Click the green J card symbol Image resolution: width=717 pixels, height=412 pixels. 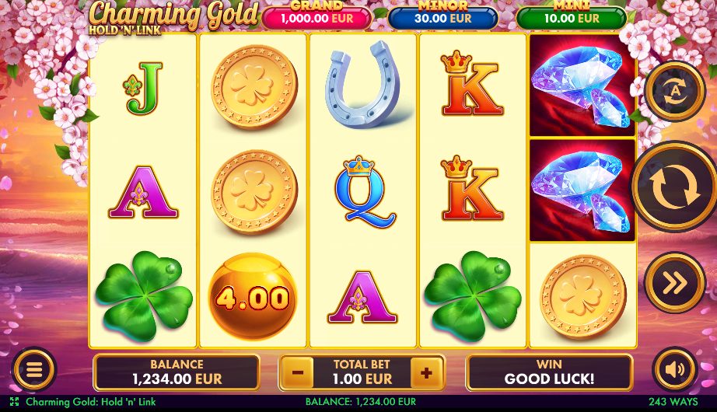pos(143,89)
